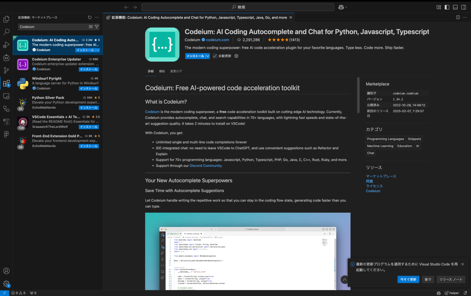Toggle the bottom panel layout icon
Screen dimensions: 471x296
[455, 7]
